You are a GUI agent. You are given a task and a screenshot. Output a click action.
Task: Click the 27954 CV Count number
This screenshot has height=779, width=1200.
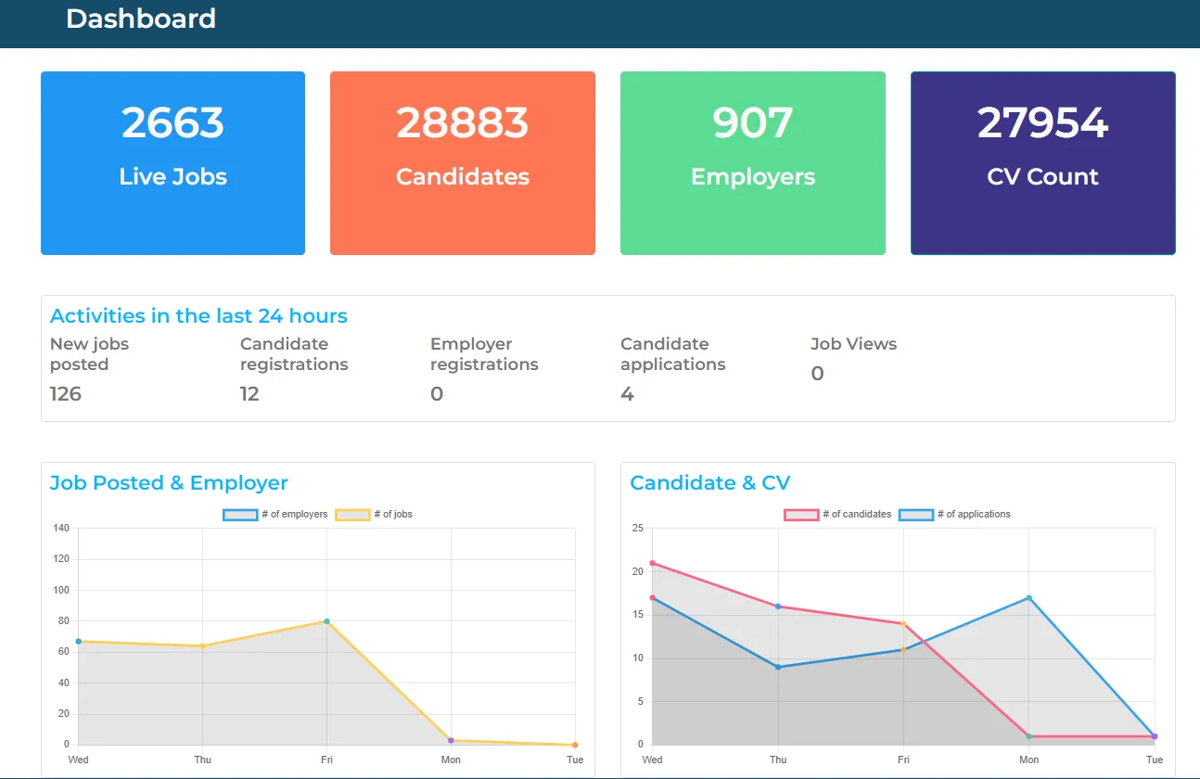[1043, 123]
